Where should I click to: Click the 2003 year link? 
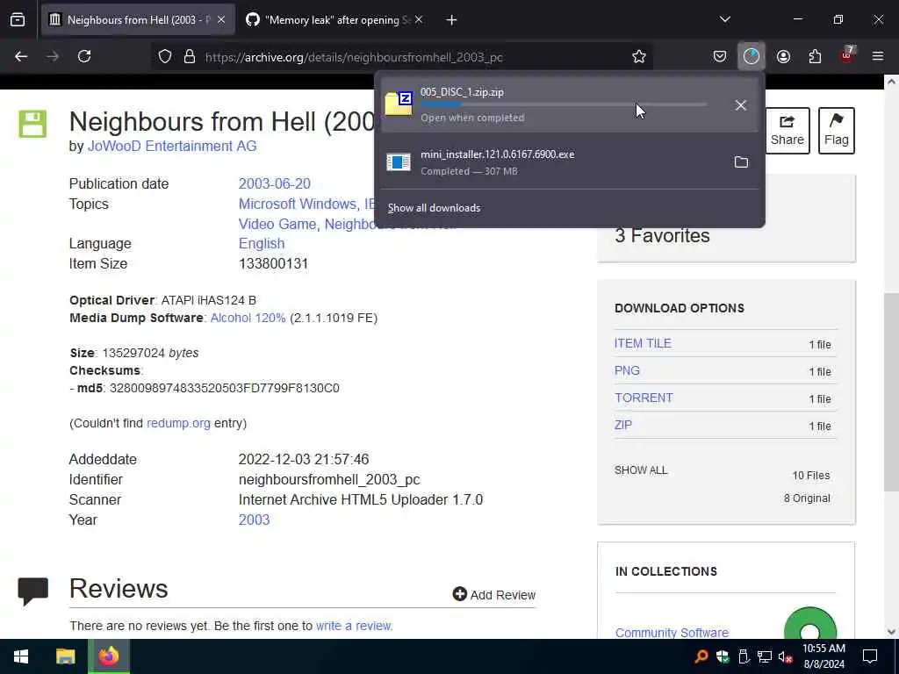tap(254, 520)
